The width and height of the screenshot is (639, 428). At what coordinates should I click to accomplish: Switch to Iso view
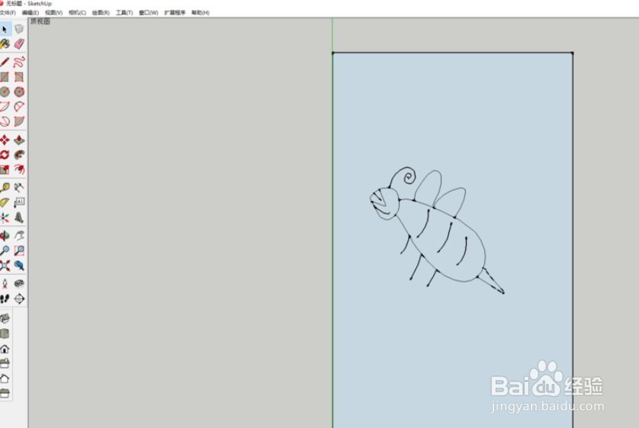(5, 318)
